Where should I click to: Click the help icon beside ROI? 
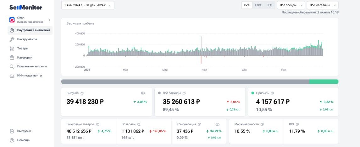(x=297, y=124)
